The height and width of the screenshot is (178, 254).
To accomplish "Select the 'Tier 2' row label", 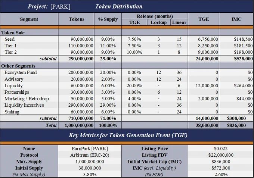I will pos(10,52).
